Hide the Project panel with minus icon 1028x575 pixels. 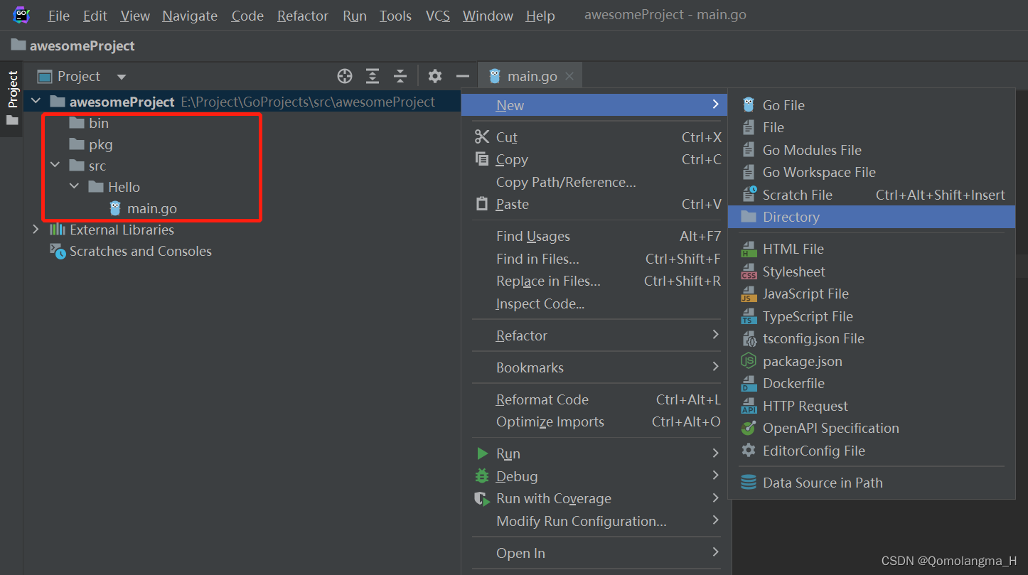coord(463,76)
